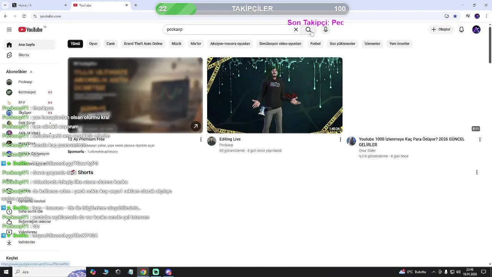Open the YouTube account avatar menu
492x277 pixels.
click(x=476, y=30)
